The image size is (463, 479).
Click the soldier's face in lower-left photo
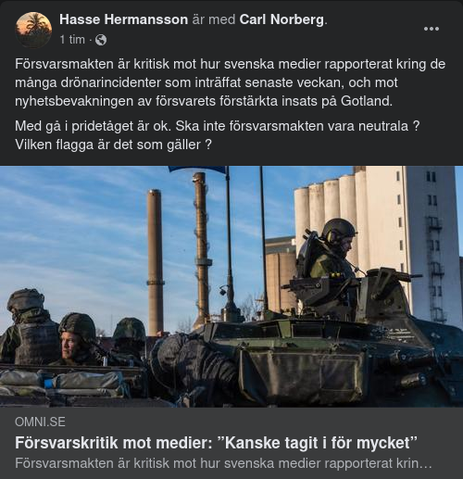tap(69, 345)
